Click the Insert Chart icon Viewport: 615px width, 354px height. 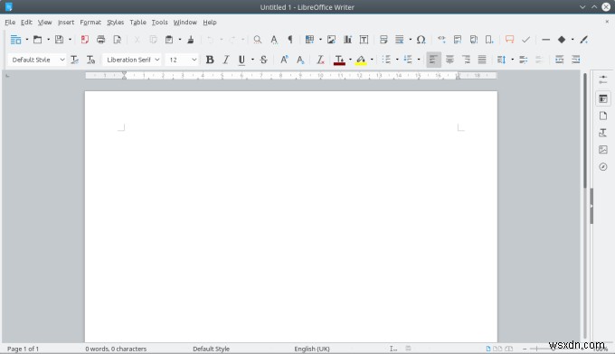[x=347, y=40]
